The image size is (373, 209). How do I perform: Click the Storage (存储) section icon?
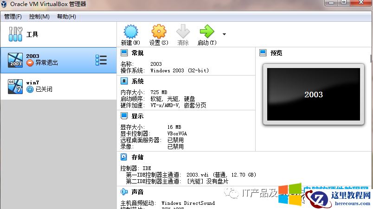pyautogui.click(x=124, y=157)
